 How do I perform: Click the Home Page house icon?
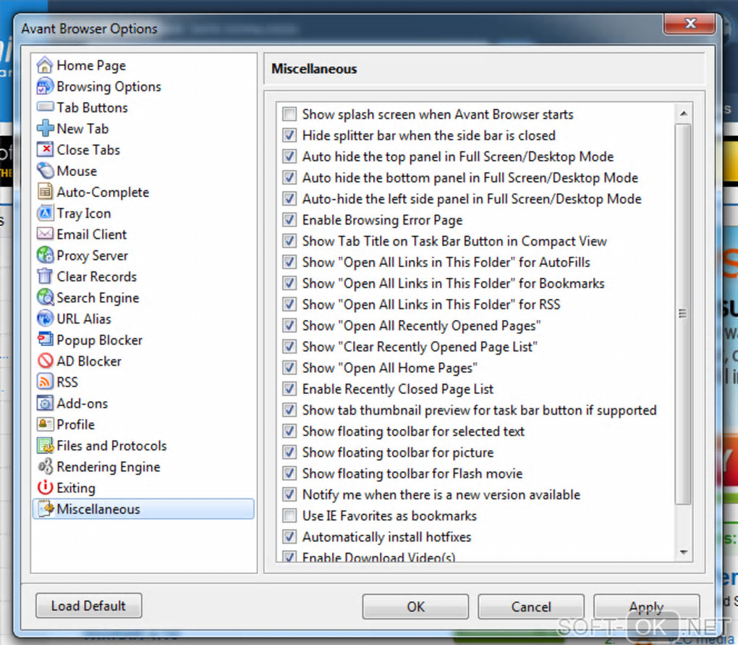(x=45, y=65)
